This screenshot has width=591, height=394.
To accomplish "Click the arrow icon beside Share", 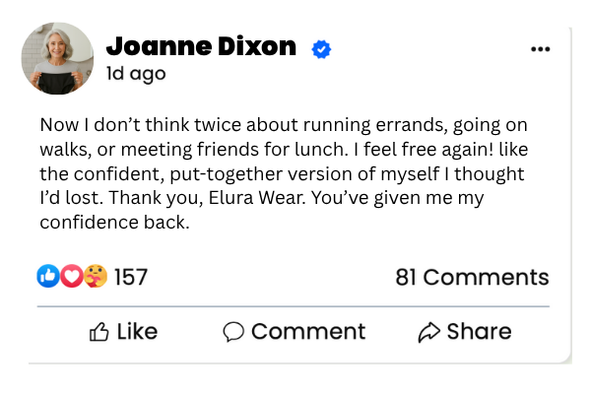I will point(428,332).
